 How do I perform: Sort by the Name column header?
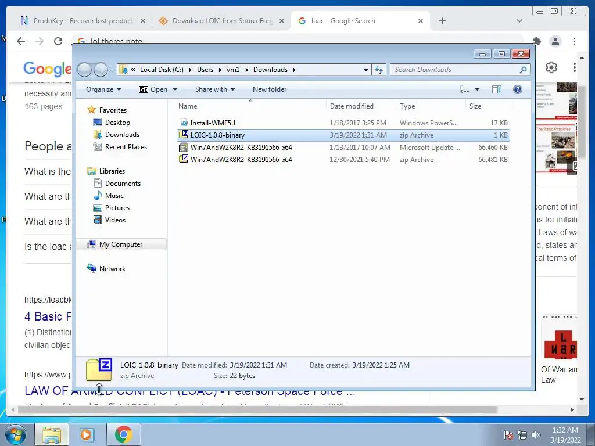[250, 106]
